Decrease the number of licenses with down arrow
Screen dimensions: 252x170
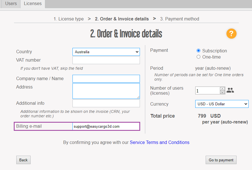click(x=222, y=92)
